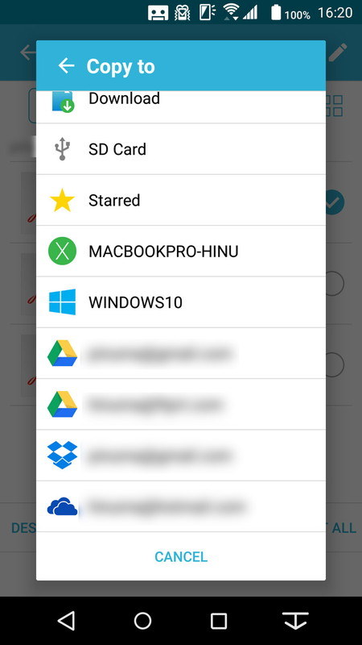Choose Starred as copy destination
Image resolution: width=362 pixels, height=645 pixels.
tap(181, 200)
